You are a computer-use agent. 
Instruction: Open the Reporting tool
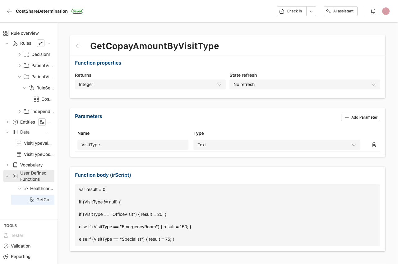[20, 257]
